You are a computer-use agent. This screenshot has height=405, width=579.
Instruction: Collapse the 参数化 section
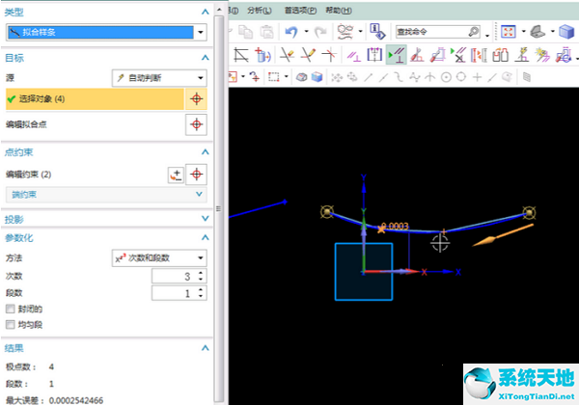click(206, 237)
